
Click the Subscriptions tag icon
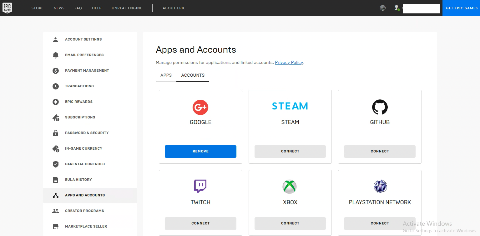click(56, 118)
